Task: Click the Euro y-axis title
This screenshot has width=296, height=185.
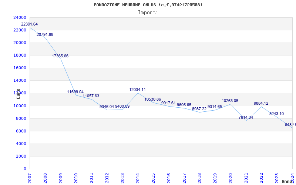Action: click(x=18, y=94)
